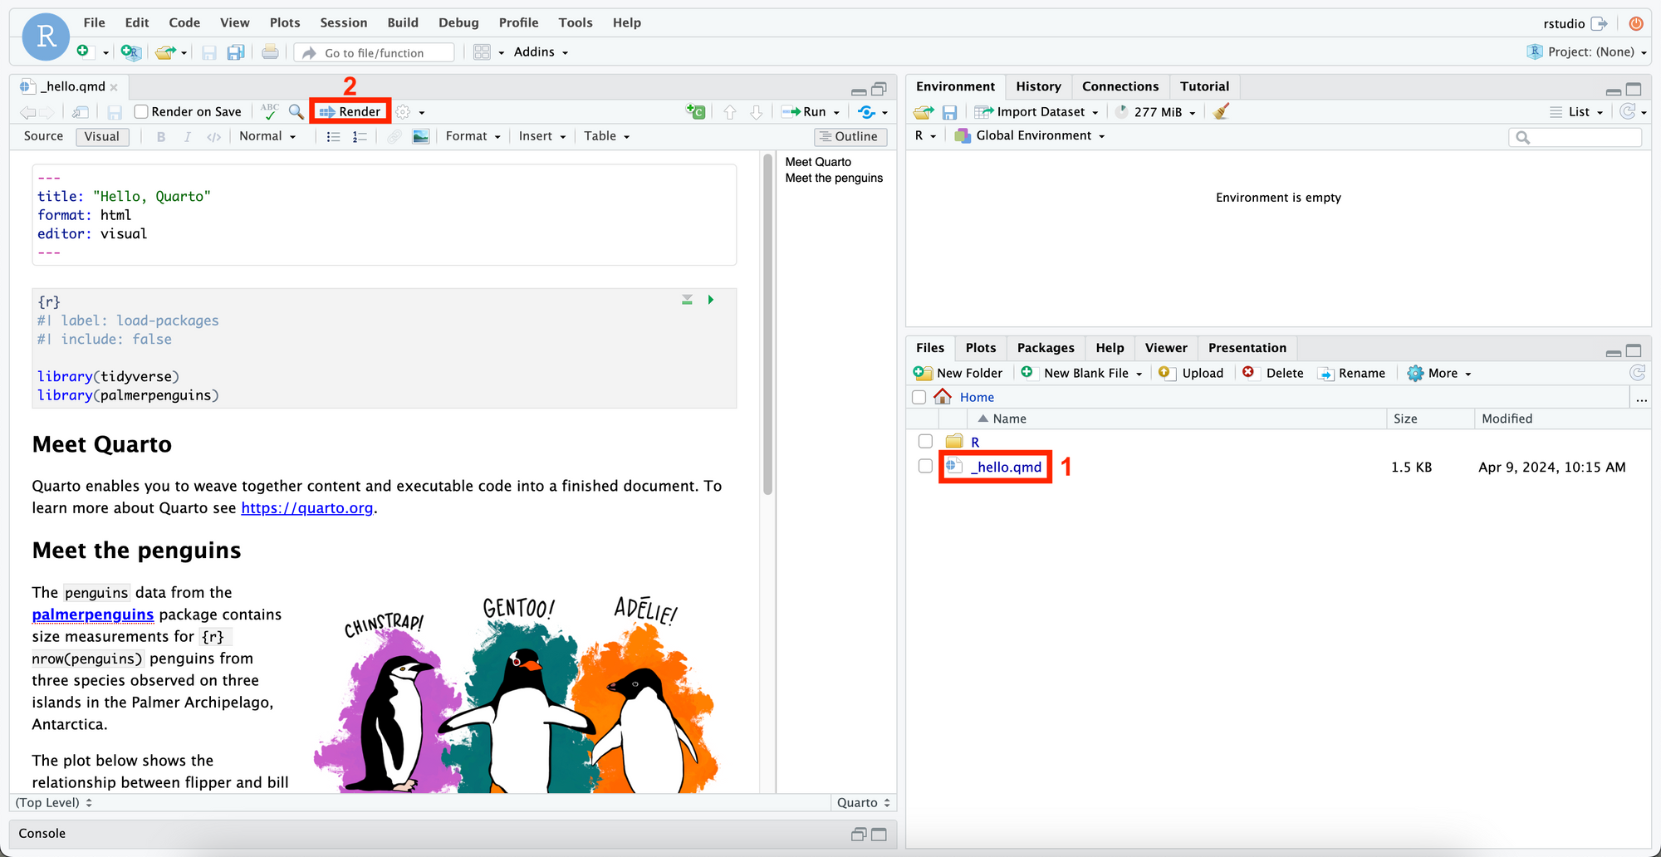Click the Find/Replace magnifier icon

pos(296,111)
